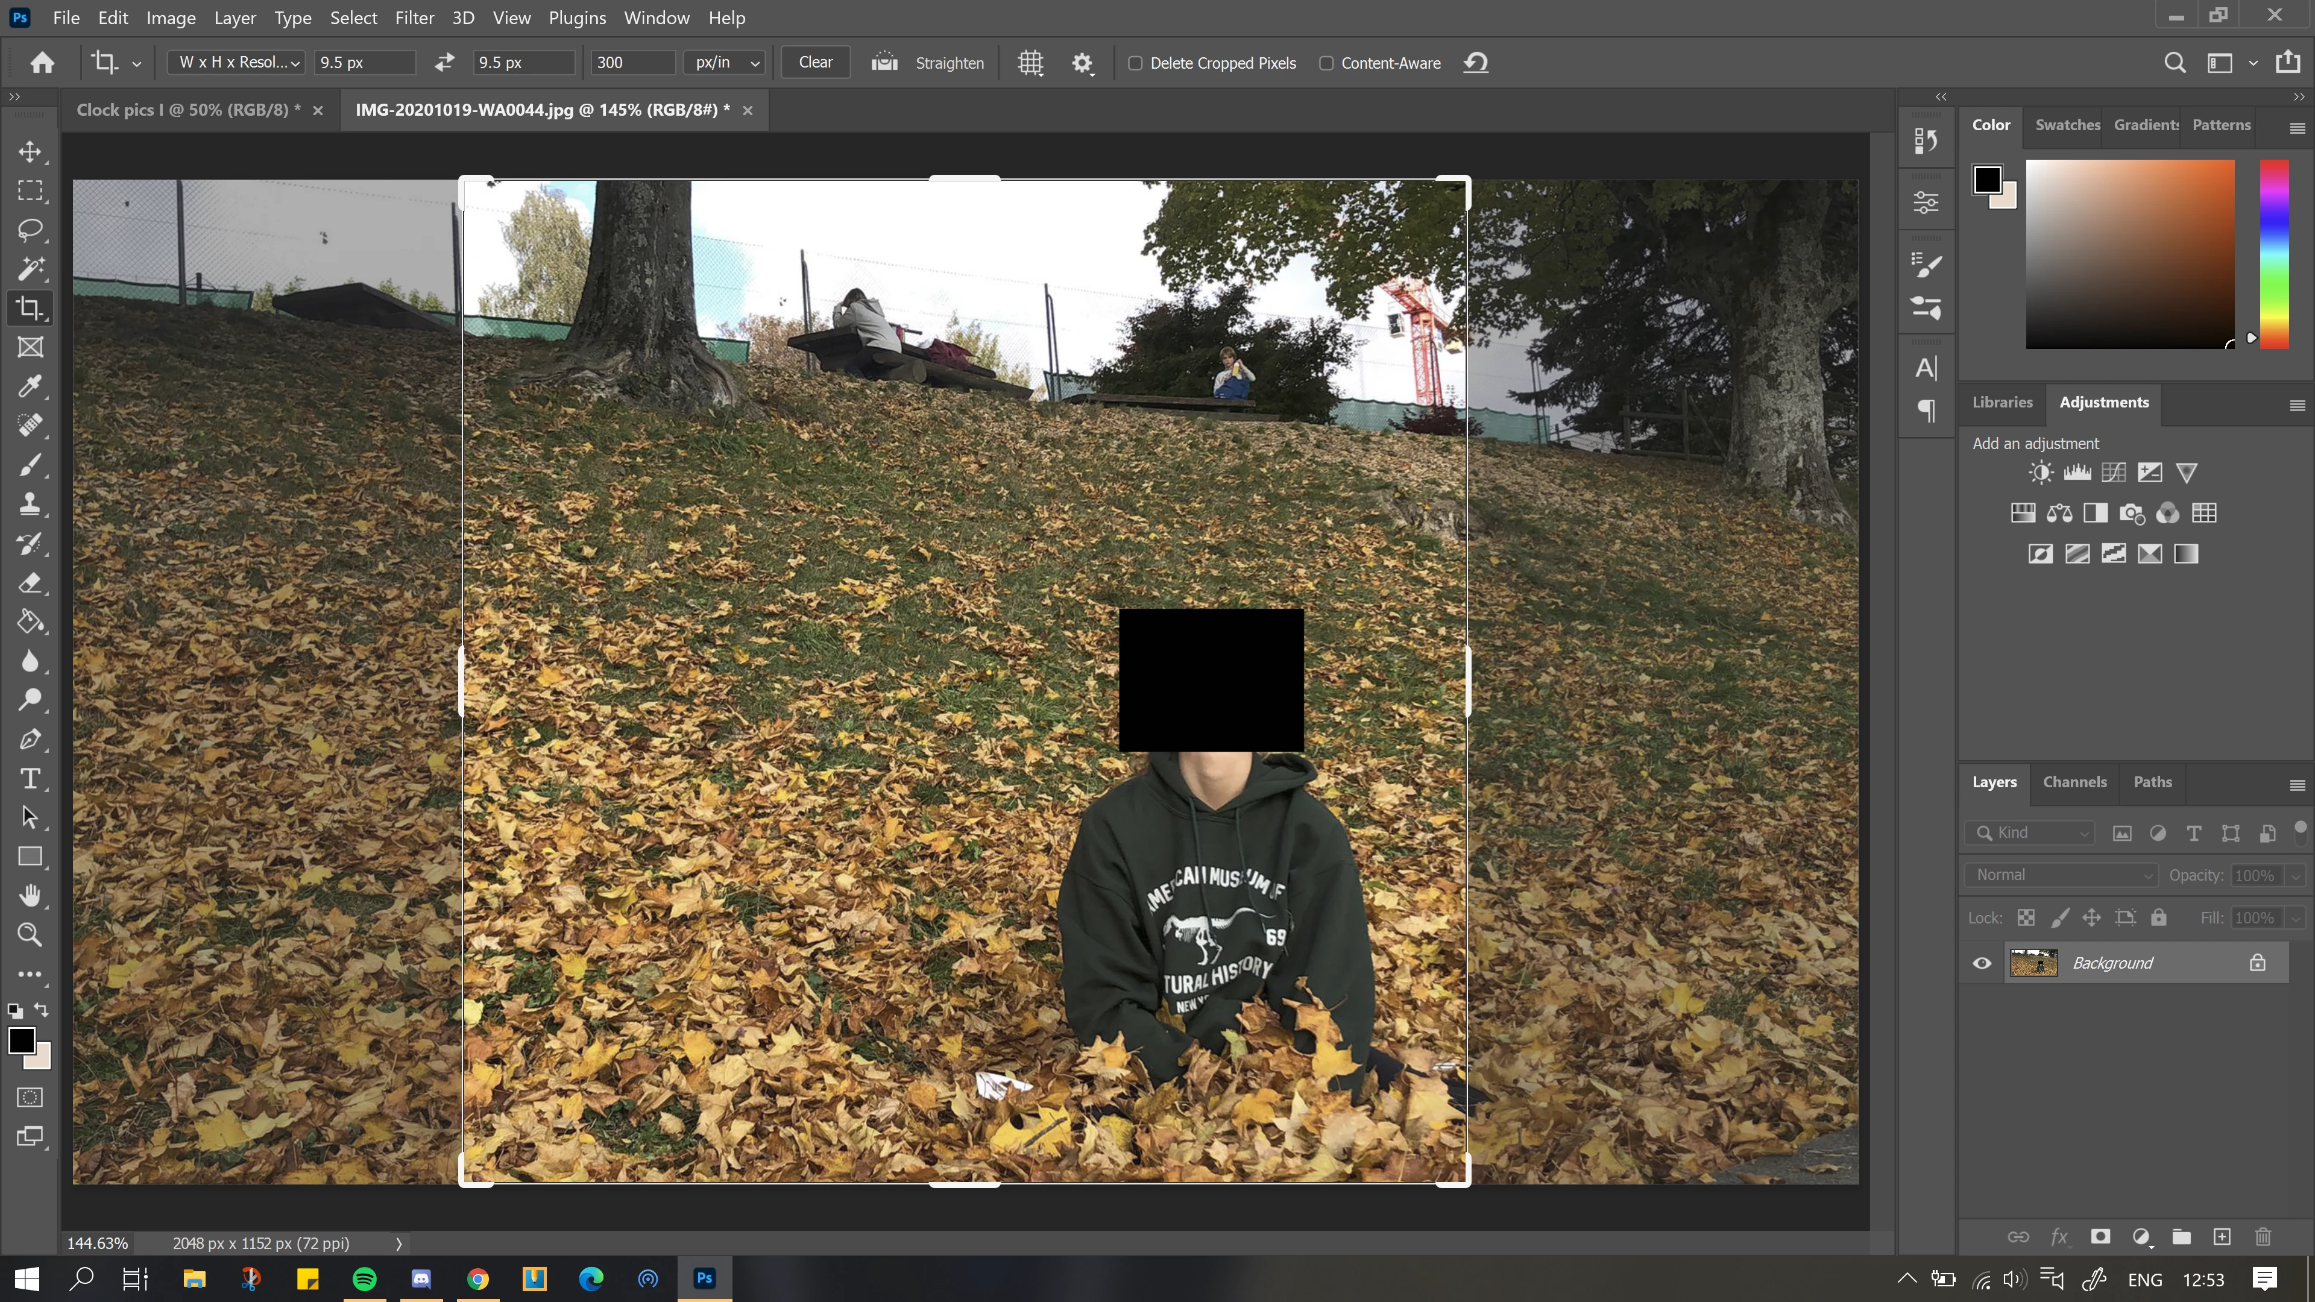The height and width of the screenshot is (1302, 2315).
Task: Select the Hand tool
Action: 30,895
